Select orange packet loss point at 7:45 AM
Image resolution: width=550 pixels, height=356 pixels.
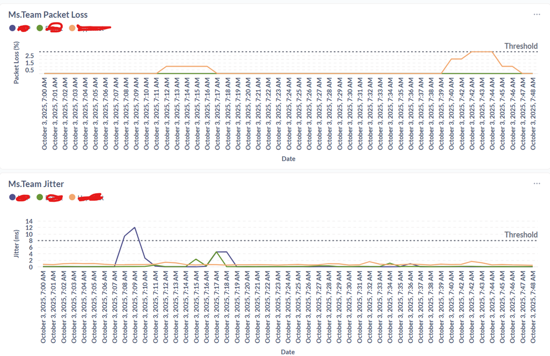pyautogui.click(x=502, y=66)
